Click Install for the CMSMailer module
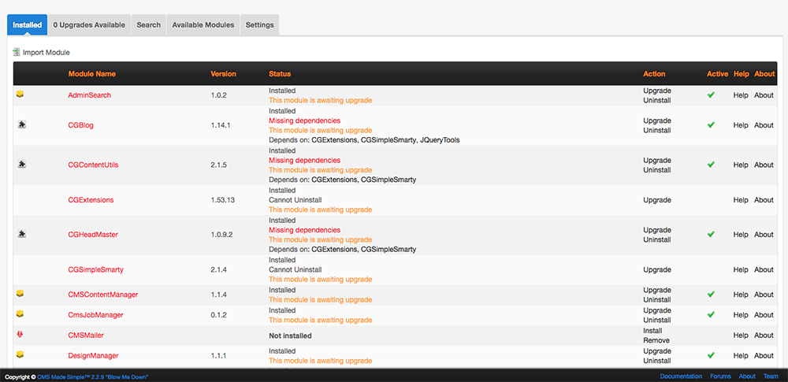 [x=653, y=331]
